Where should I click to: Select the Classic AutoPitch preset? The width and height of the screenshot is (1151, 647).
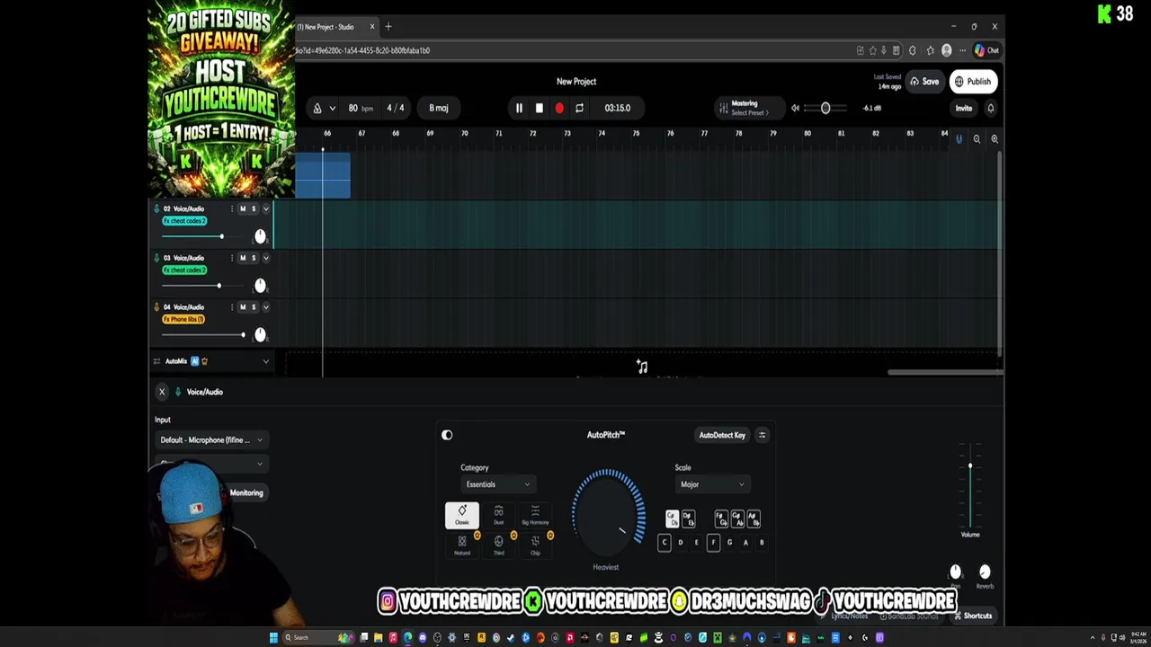pos(462,515)
